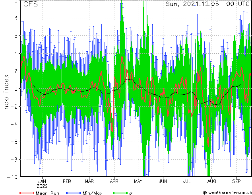
Task: Click the 'nao index' y-axis title
Action: [x=6, y=92]
